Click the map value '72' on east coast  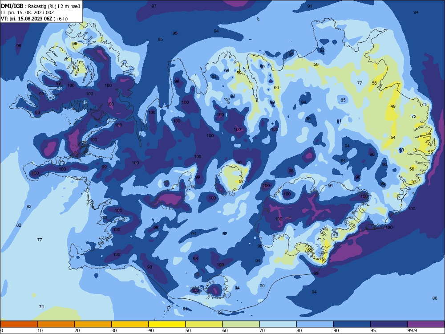[x=414, y=116]
